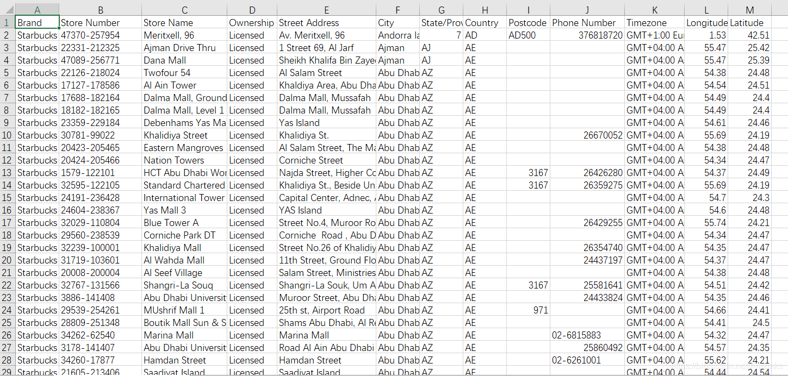Click address cell '1 Street 69, Al Jarf'
This screenshot has width=788, height=376.
coord(326,48)
